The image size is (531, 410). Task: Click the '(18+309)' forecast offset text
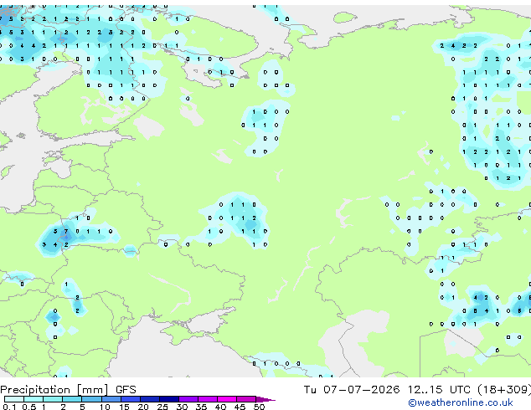[504, 390]
